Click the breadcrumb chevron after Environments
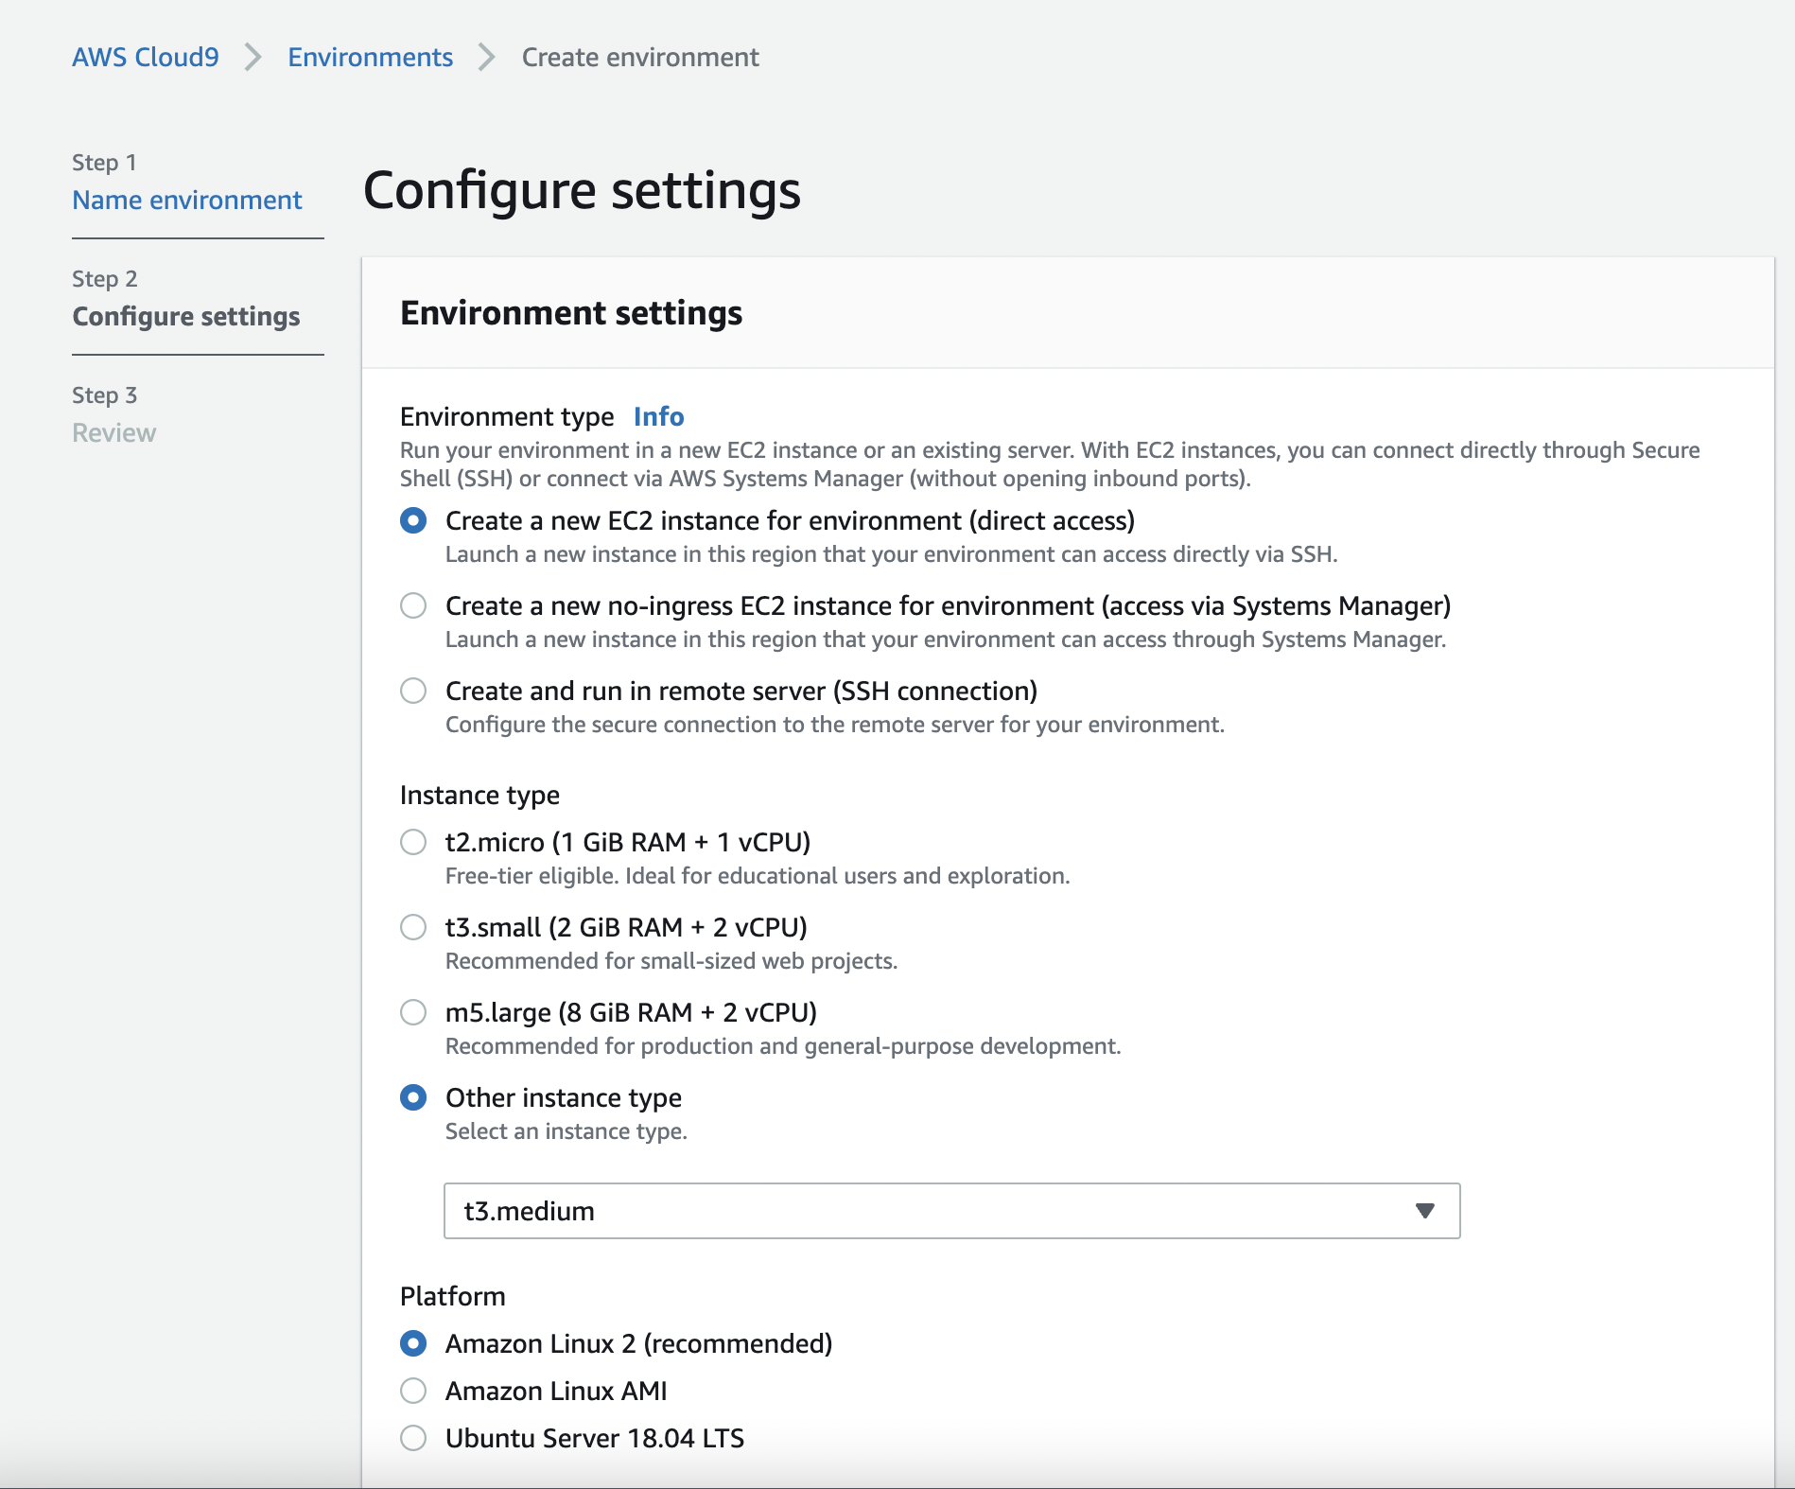 [487, 57]
